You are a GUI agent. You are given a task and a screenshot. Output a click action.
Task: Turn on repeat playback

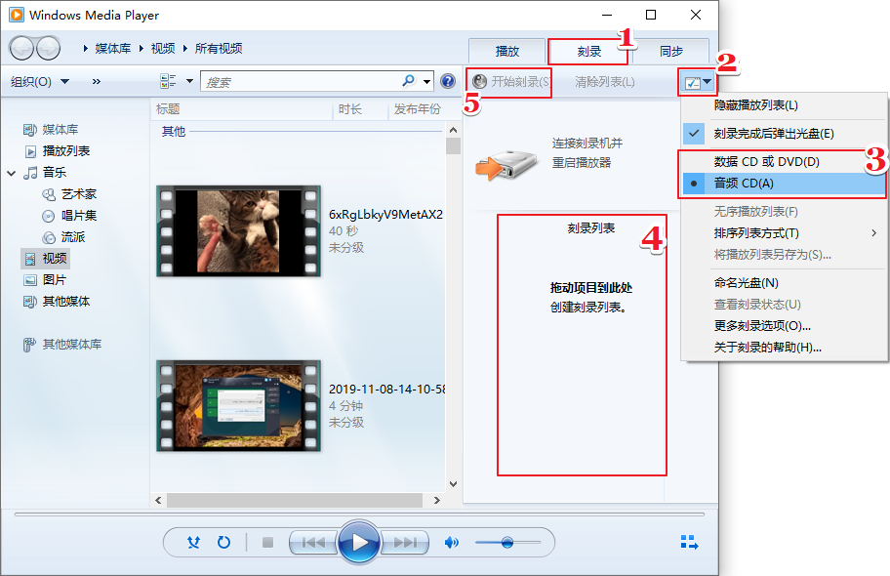[x=223, y=543]
